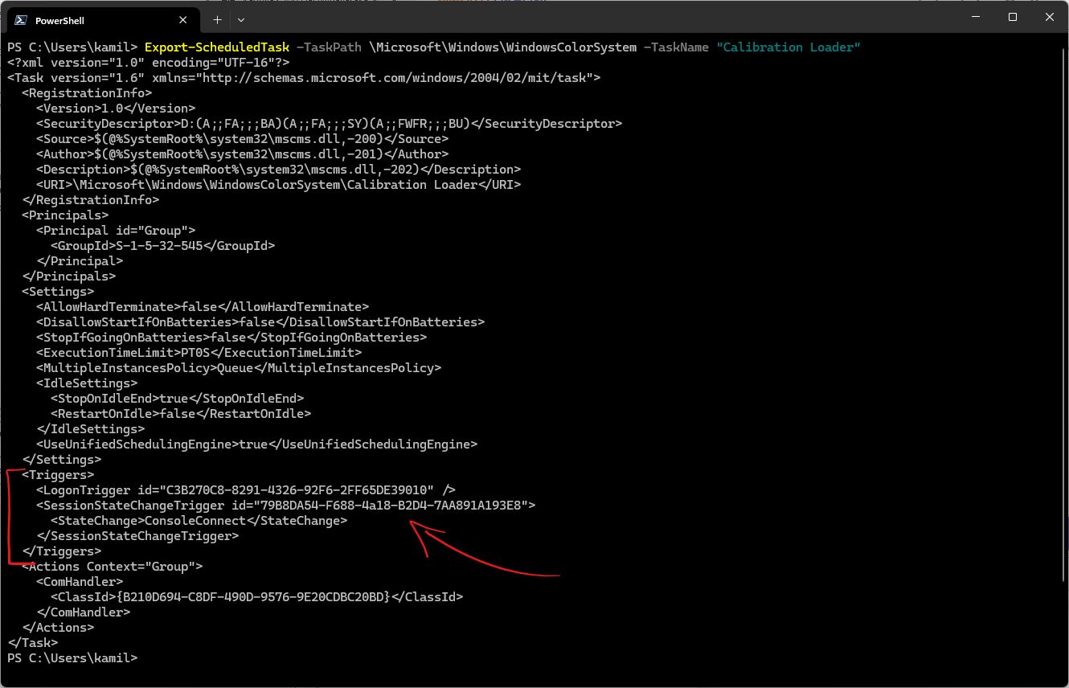
Task: Click the Author mscms.dll,-201 line
Action: (243, 154)
